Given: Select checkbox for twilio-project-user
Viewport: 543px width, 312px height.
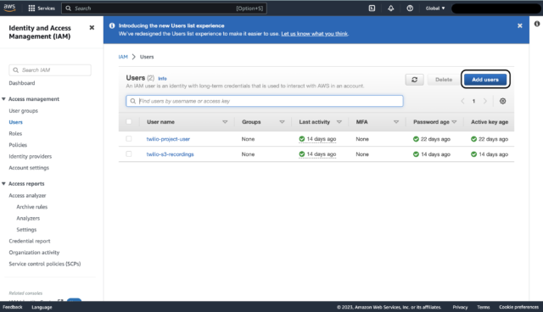Looking at the screenshot, I should click(x=129, y=139).
